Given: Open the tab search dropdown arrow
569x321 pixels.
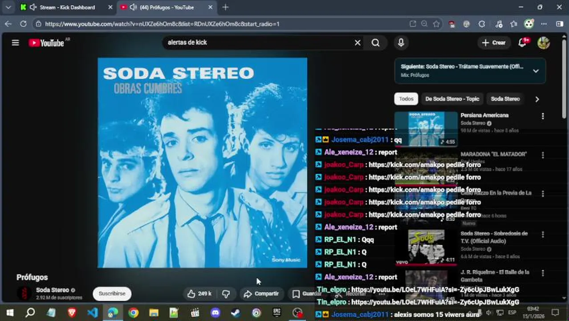Looking at the screenshot, I should pyautogui.click(x=8, y=7).
